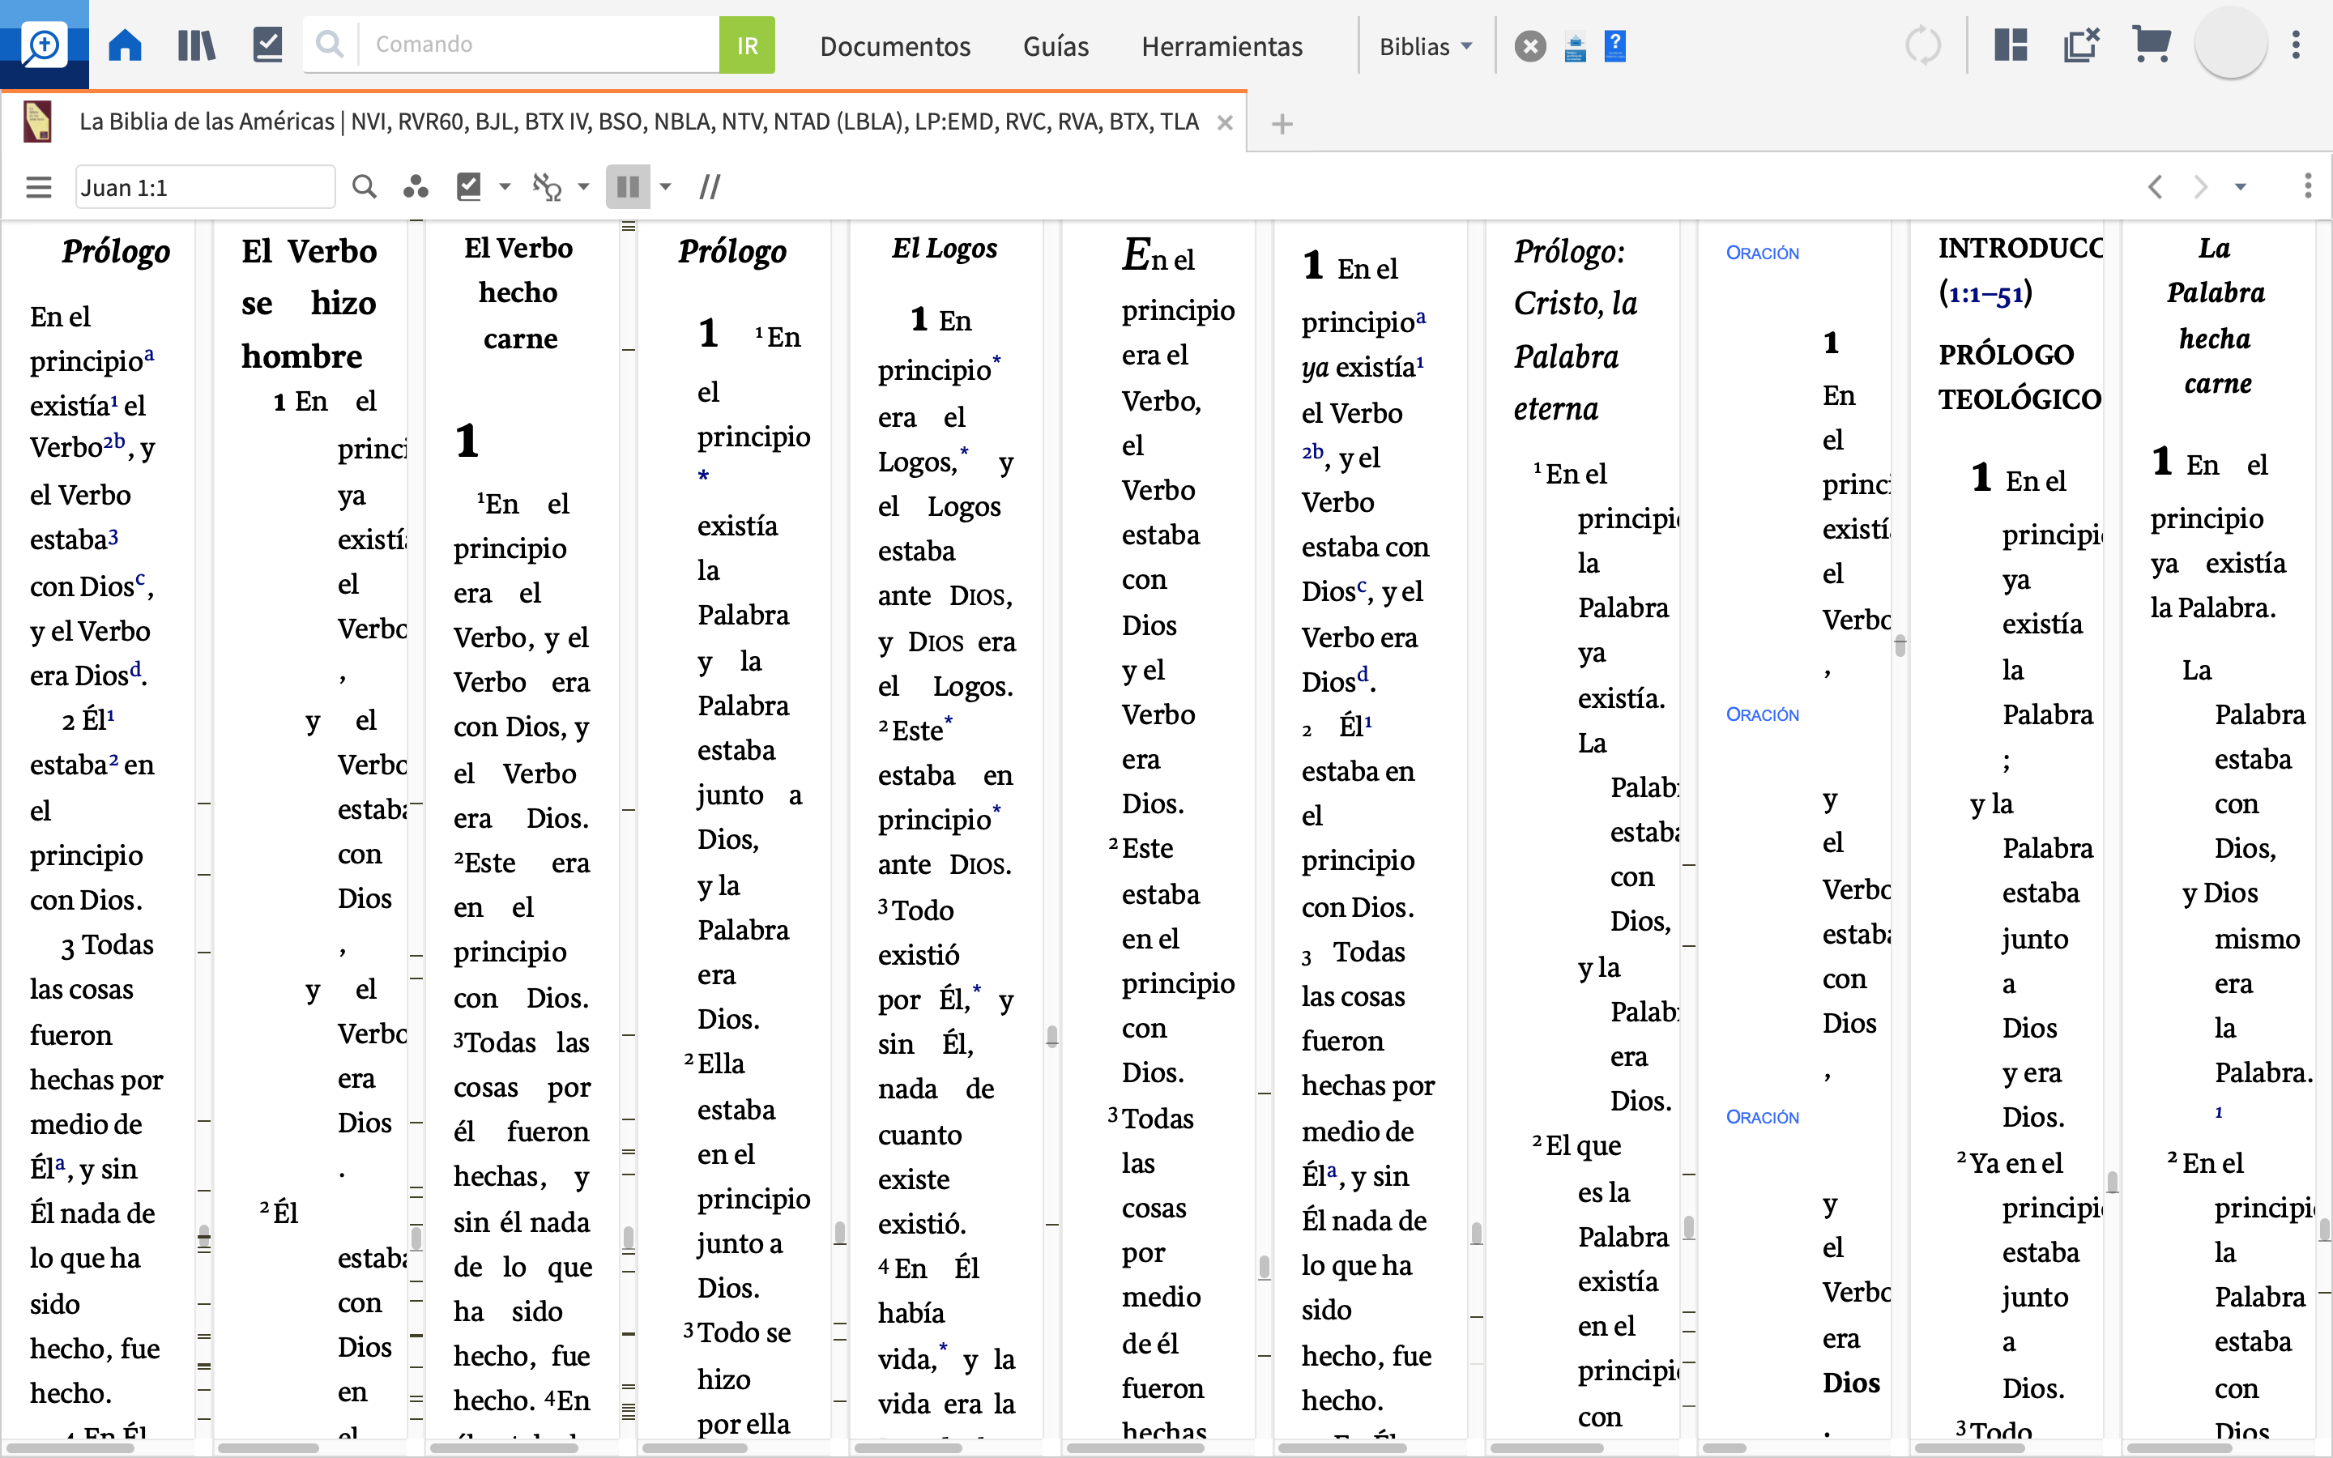Go forward with the right chevron arrow
Screen dimensions: 2333x1458
coord(2200,187)
